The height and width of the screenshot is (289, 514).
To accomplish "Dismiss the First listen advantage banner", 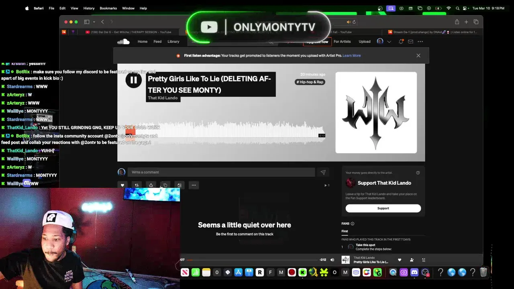I will (x=418, y=55).
